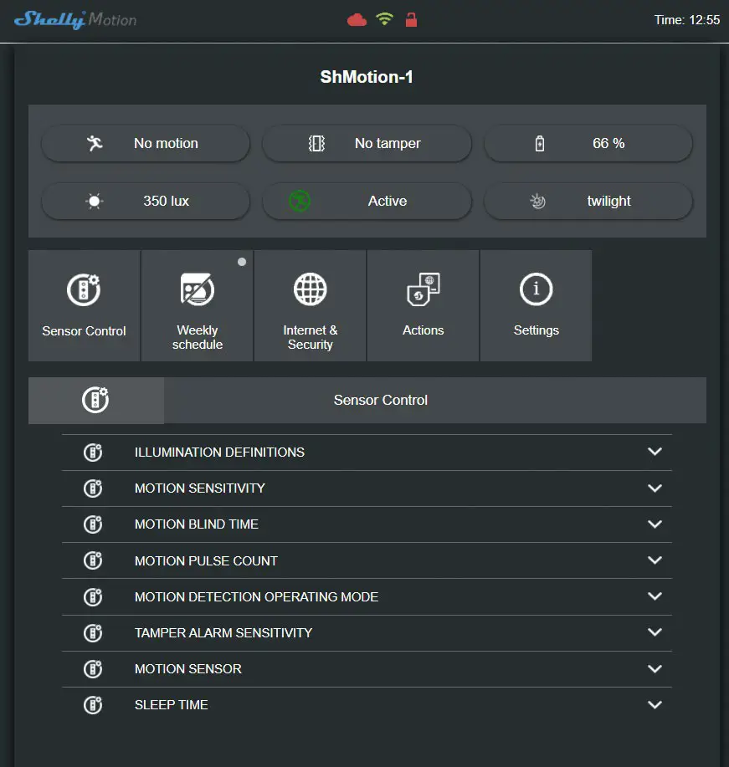The width and height of the screenshot is (729, 767).
Task: Click the Actions panel icon
Action: pos(423,289)
